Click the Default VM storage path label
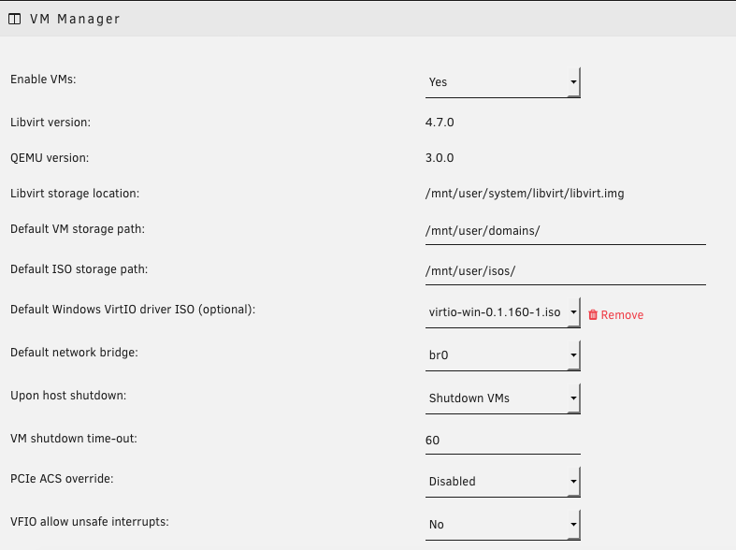The width and height of the screenshot is (736, 550). [78, 229]
